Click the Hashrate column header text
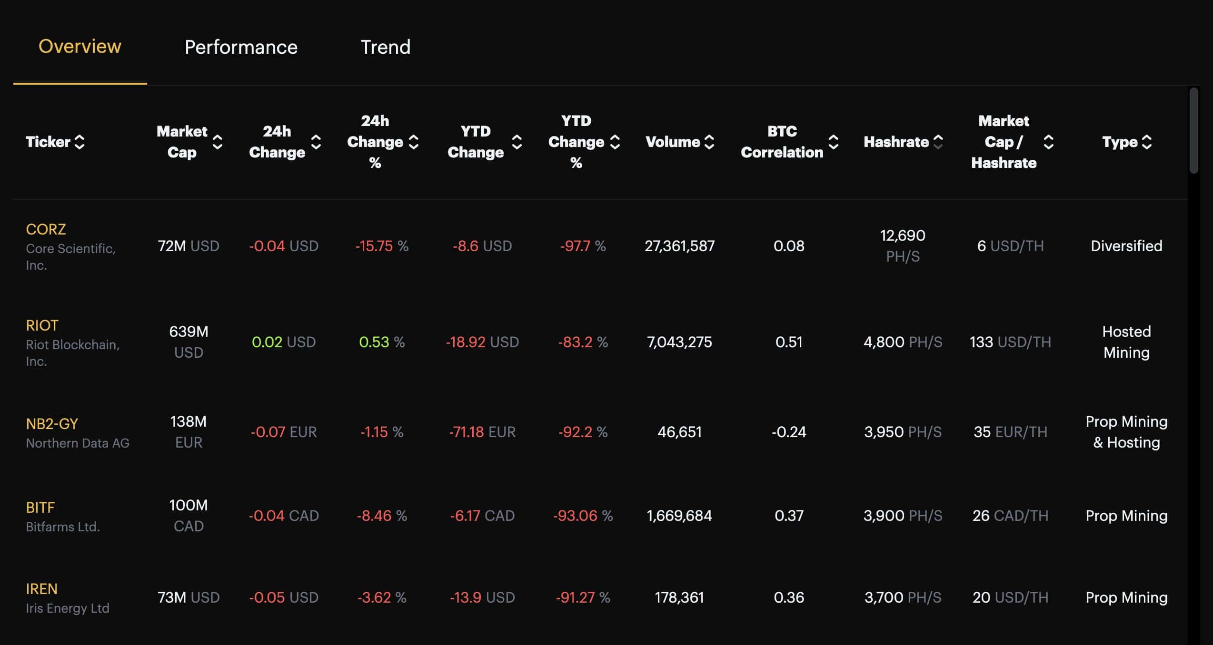Viewport: 1213px width, 645px height. [x=896, y=142]
